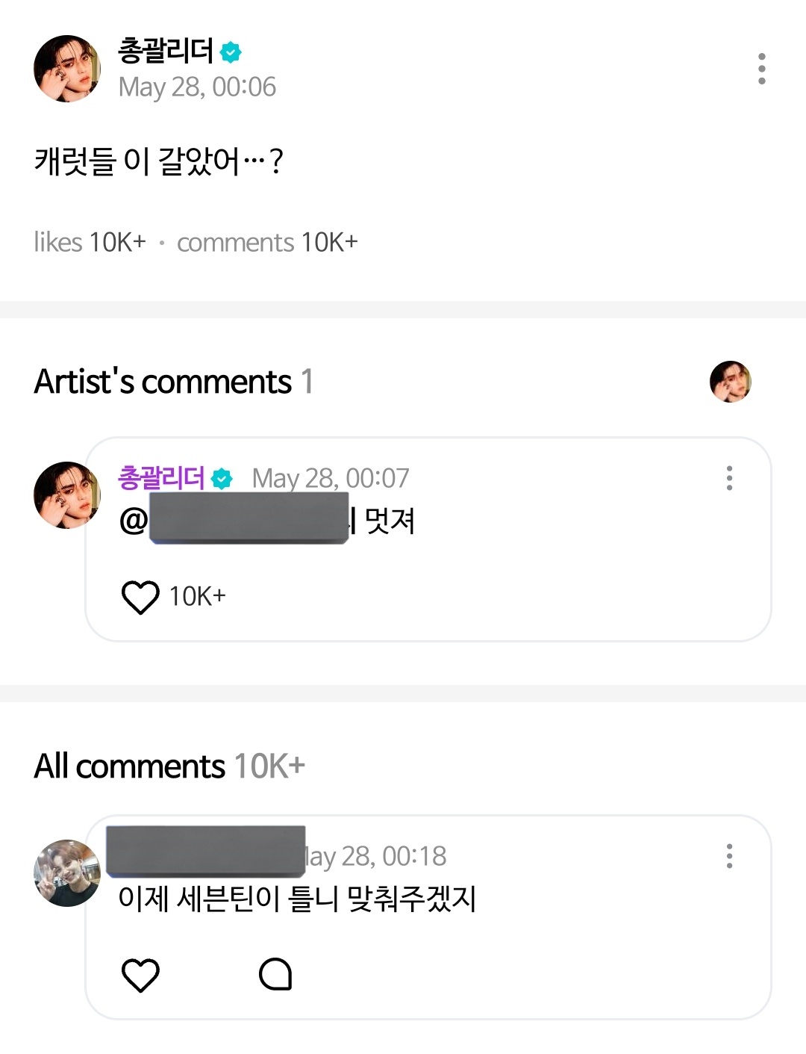Tap the post author's profile picture
The width and height of the screenshot is (806, 1054).
click(67, 69)
